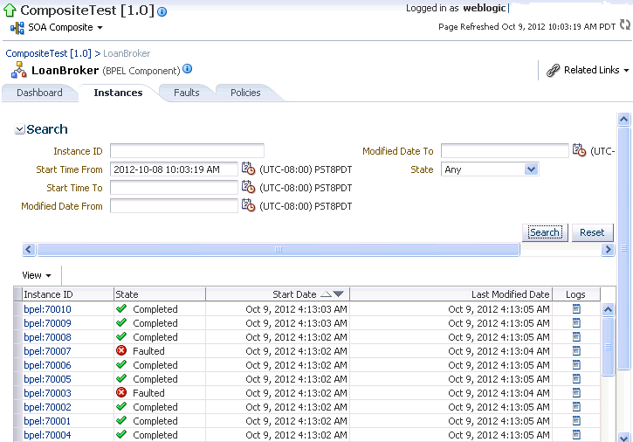Screen dimensions: 633x442
Task: Follow the CompositeTest [1.0] breadcrumb link
Action: pyautogui.click(x=48, y=53)
